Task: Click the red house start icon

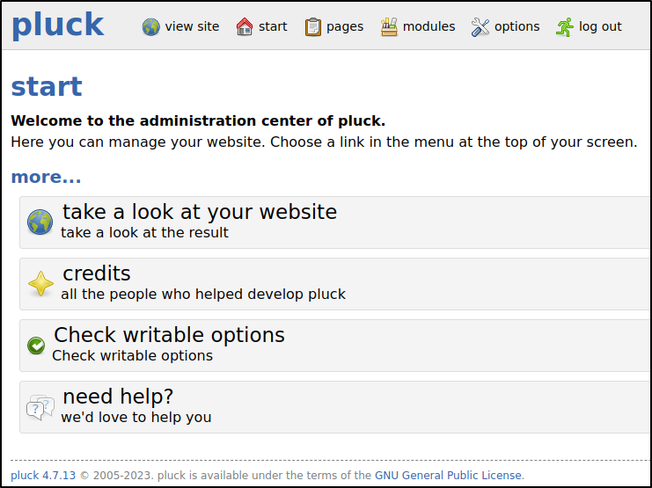Action: (x=244, y=27)
